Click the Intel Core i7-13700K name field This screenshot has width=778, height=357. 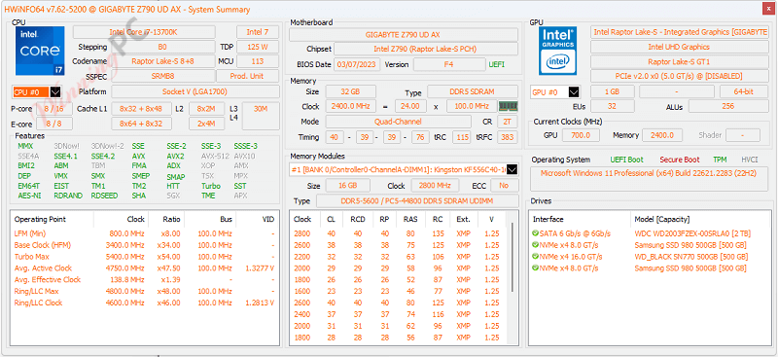click(144, 32)
